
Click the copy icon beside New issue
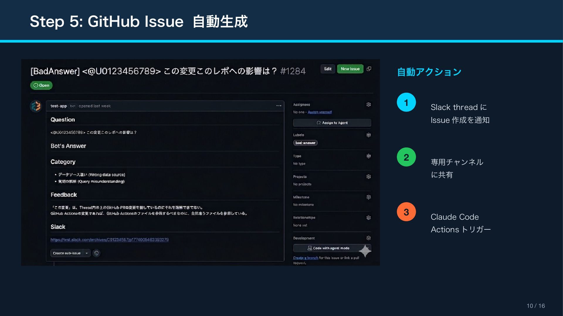[369, 69]
